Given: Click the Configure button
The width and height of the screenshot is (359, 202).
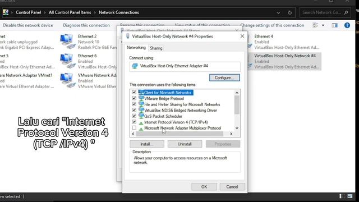Looking at the screenshot, I should [224, 77].
